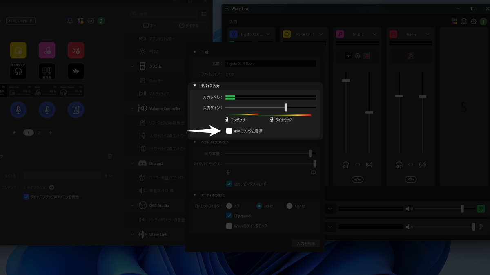Screen dimensions: 490x275
Task: Click the 入力を削除 button
Action: click(306, 244)
